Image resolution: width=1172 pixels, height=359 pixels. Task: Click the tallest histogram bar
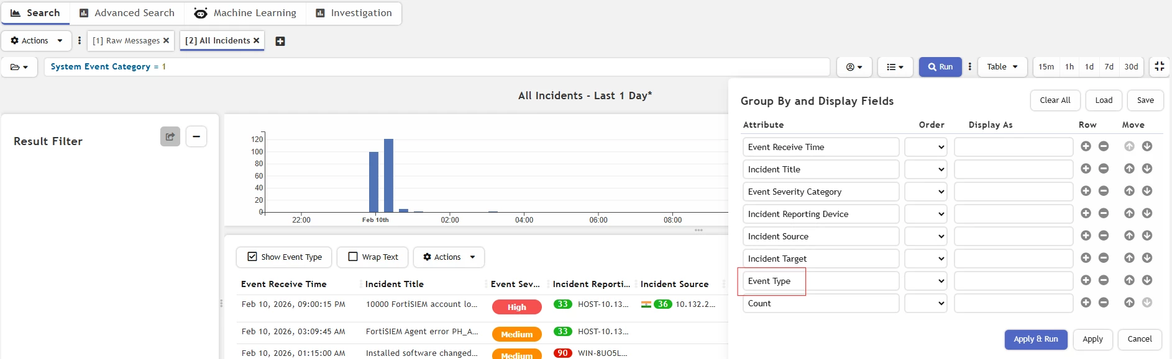388,175
